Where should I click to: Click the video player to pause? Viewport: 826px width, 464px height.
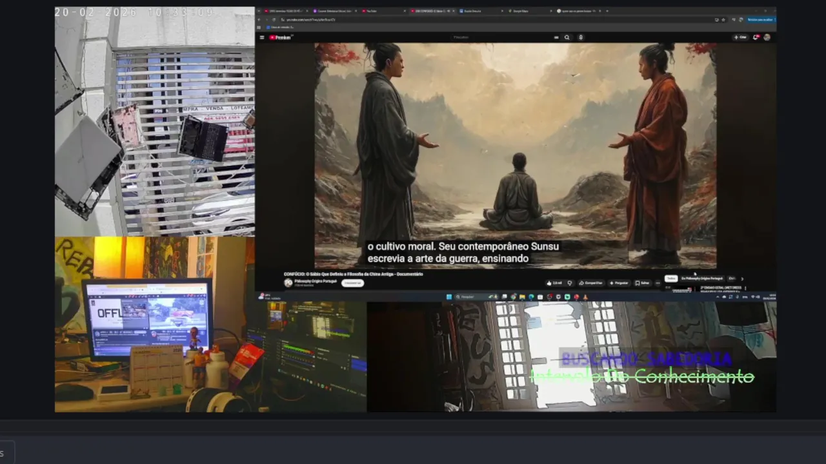(515, 155)
